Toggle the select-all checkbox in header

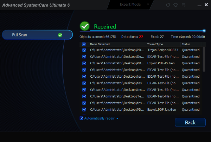point(84,44)
